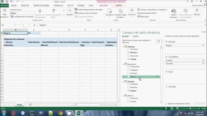
Task: Check the Tiendaid field
Action: (x=128, y=84)
